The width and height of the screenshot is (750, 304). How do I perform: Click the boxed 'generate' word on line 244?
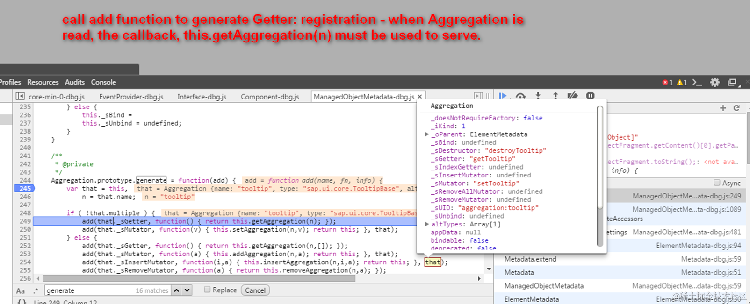tap(151, 180)
